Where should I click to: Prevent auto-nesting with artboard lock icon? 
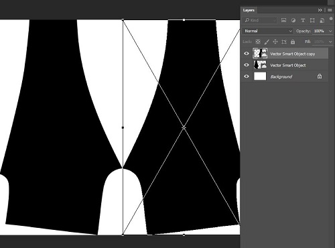coord(284,42)
